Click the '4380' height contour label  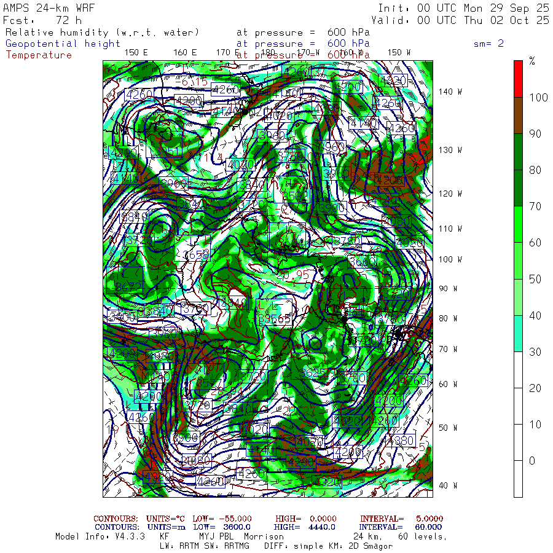pos(400,441)
